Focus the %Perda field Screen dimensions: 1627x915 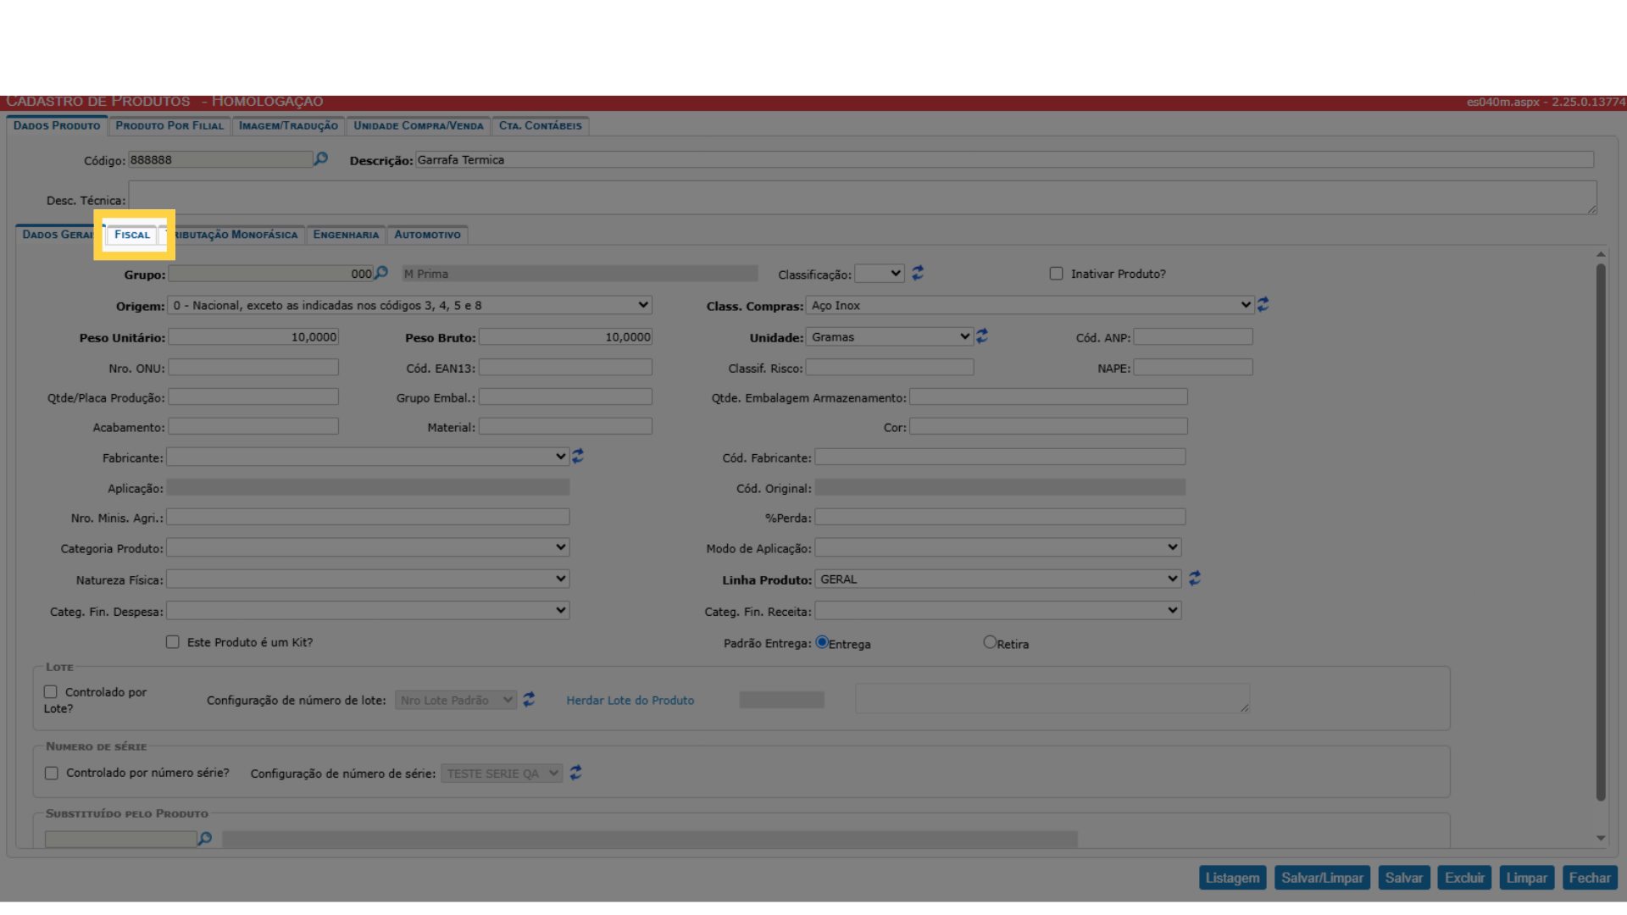coord(1000,517)
